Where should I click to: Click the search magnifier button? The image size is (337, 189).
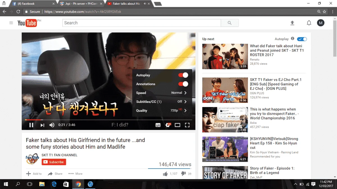click(x=230, y=23)
